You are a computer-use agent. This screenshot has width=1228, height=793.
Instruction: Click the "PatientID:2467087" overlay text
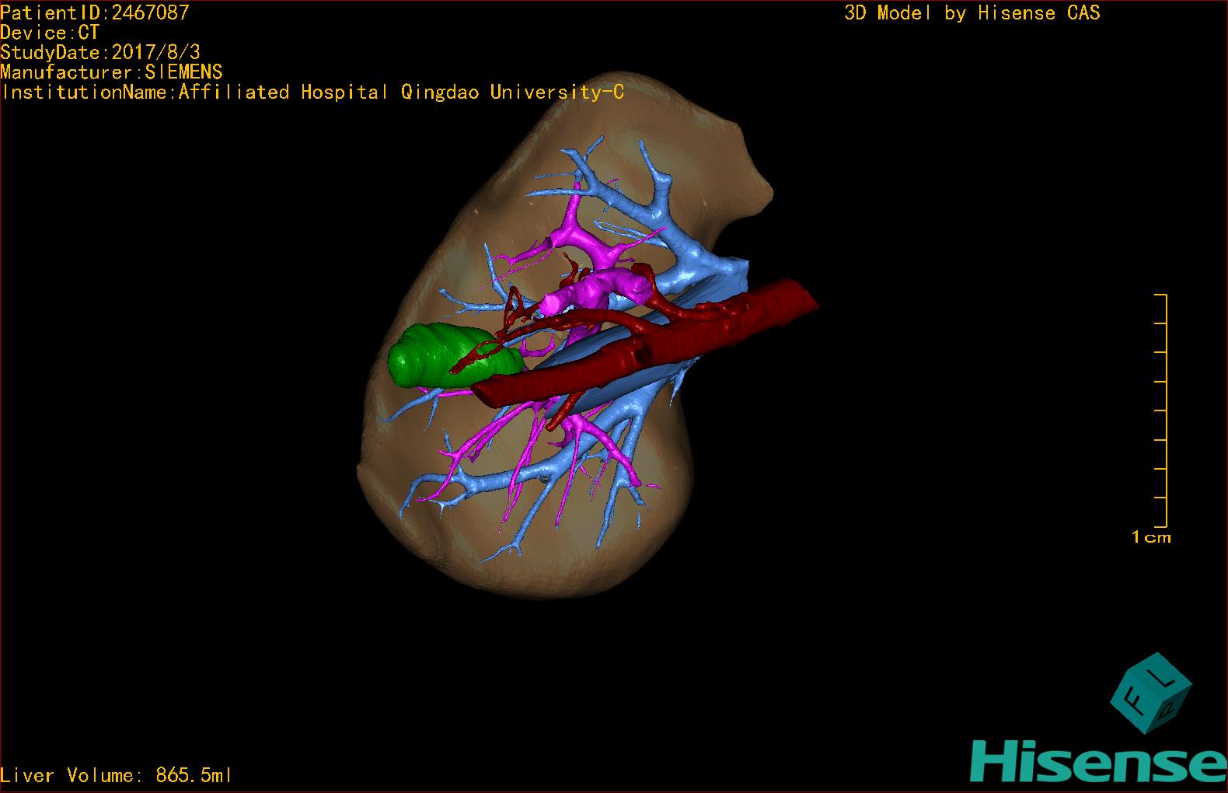point(95,12)
